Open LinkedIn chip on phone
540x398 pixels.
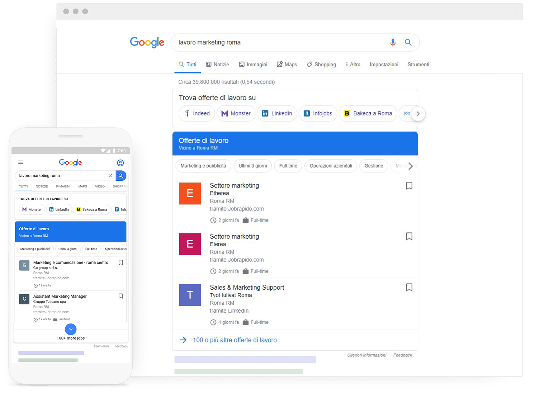click(59, 209)
